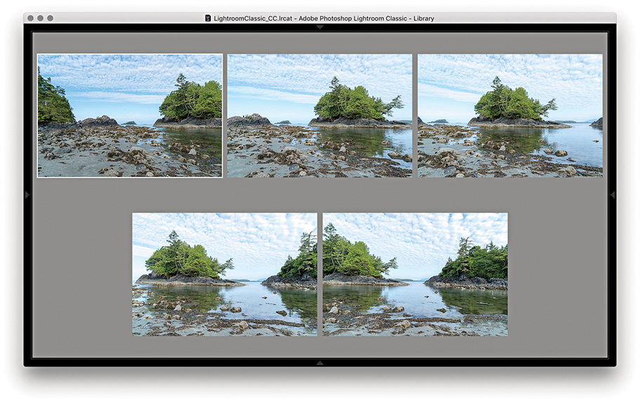Click the catalog document icon in title bar
The image size is (640, 403).
tap(208, 18)
